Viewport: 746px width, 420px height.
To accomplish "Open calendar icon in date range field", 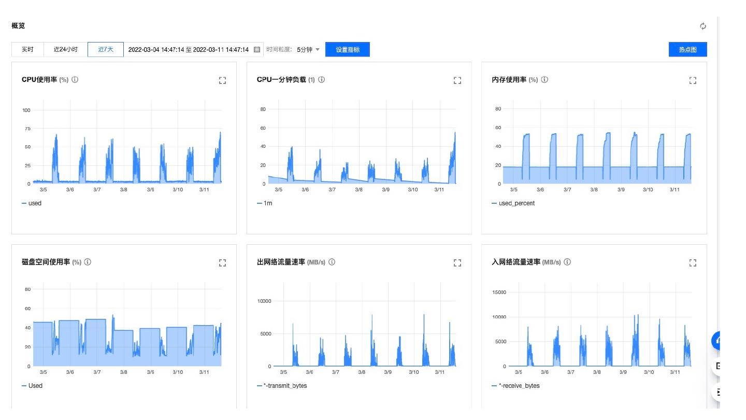I will (257, 50).
